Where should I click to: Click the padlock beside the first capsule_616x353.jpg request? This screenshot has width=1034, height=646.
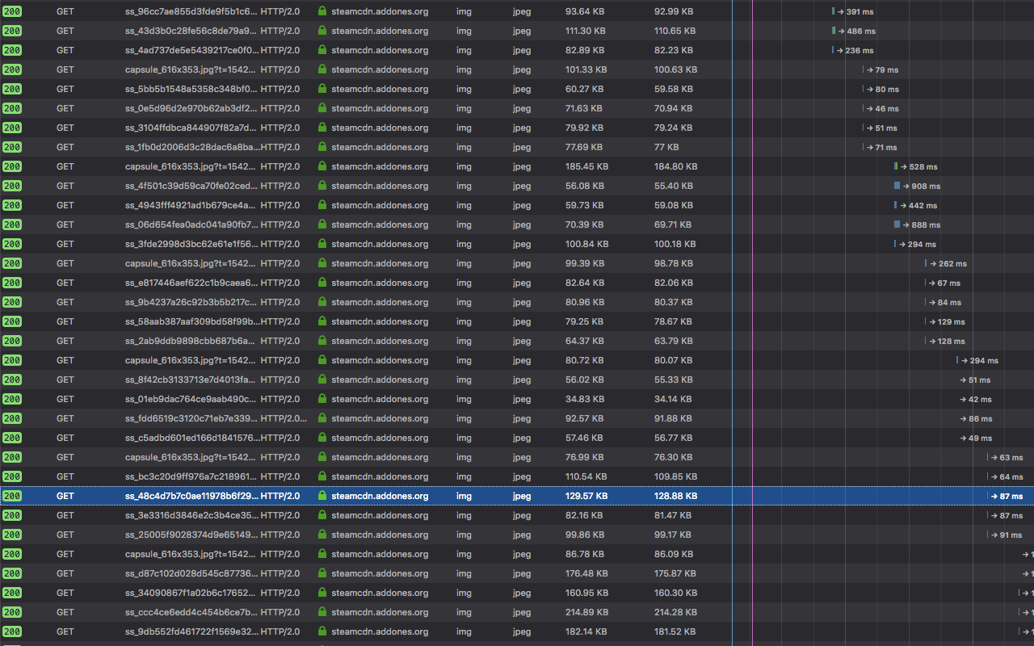[321, 69]
